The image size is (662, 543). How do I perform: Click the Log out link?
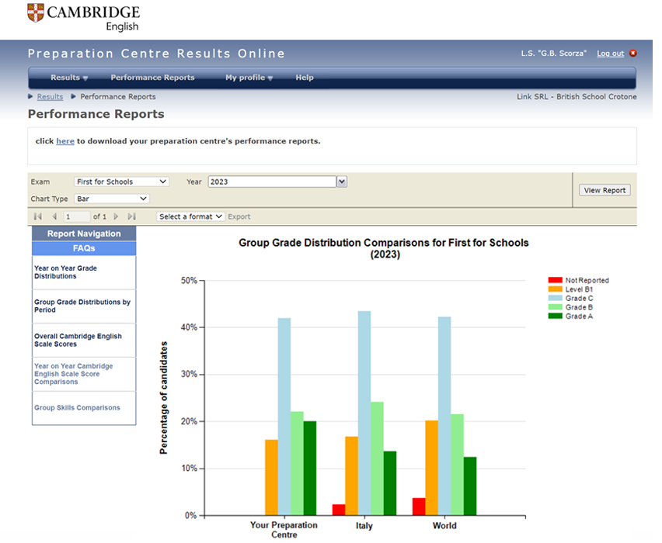pyautogui.click(x=610, y=54)
